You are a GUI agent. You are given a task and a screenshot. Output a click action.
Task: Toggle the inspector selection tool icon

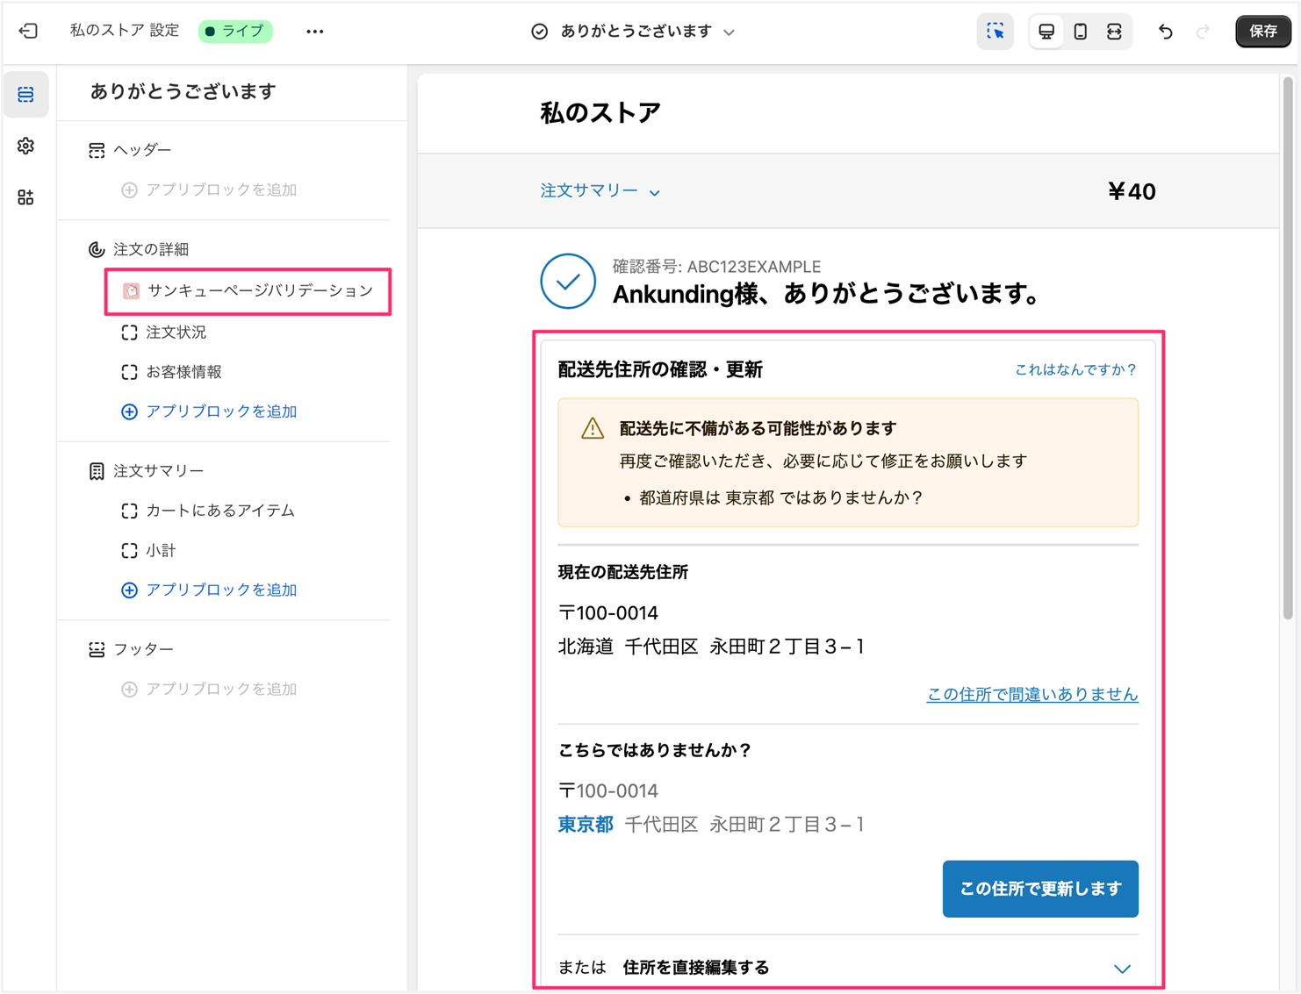(995, 32)
